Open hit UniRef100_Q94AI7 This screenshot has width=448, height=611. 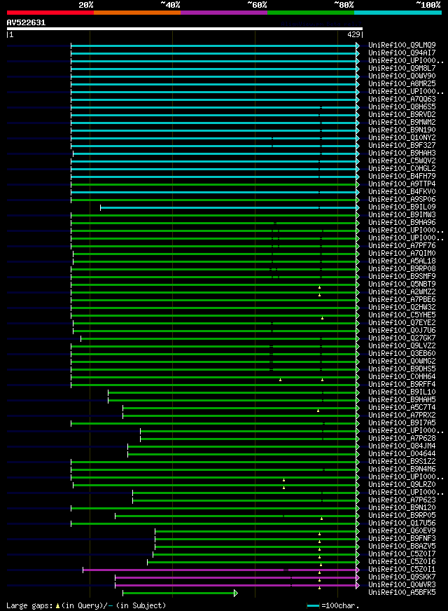tap(402, 53)
